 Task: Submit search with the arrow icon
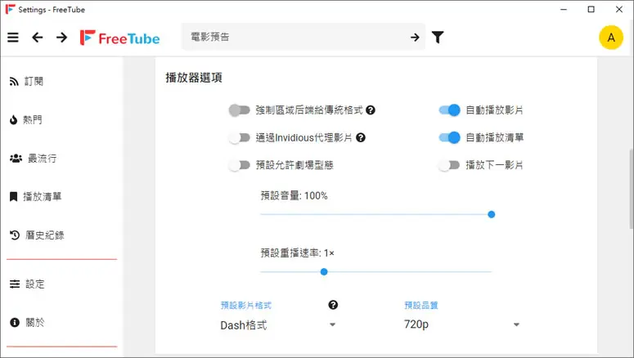pos(415,37)
